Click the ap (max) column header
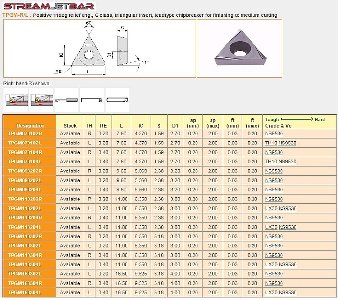This screenshot has width=338, height=300. click(x=213, y=123)
